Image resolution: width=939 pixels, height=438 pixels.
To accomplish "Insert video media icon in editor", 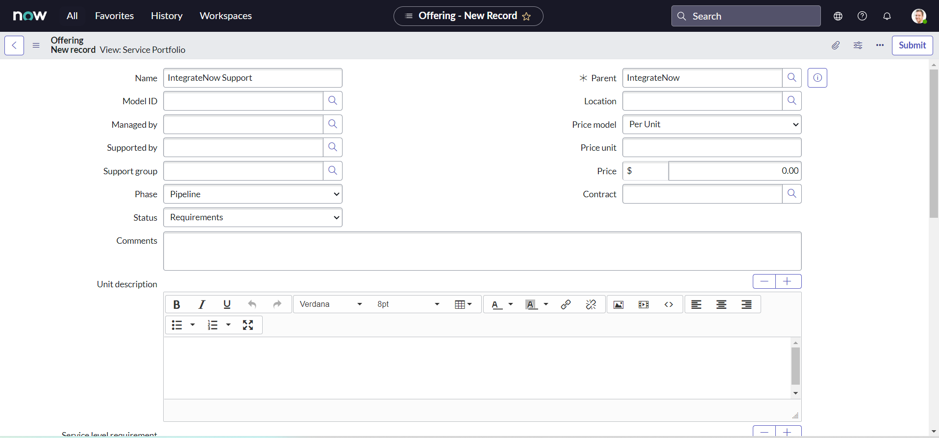I will pos(643,304).
